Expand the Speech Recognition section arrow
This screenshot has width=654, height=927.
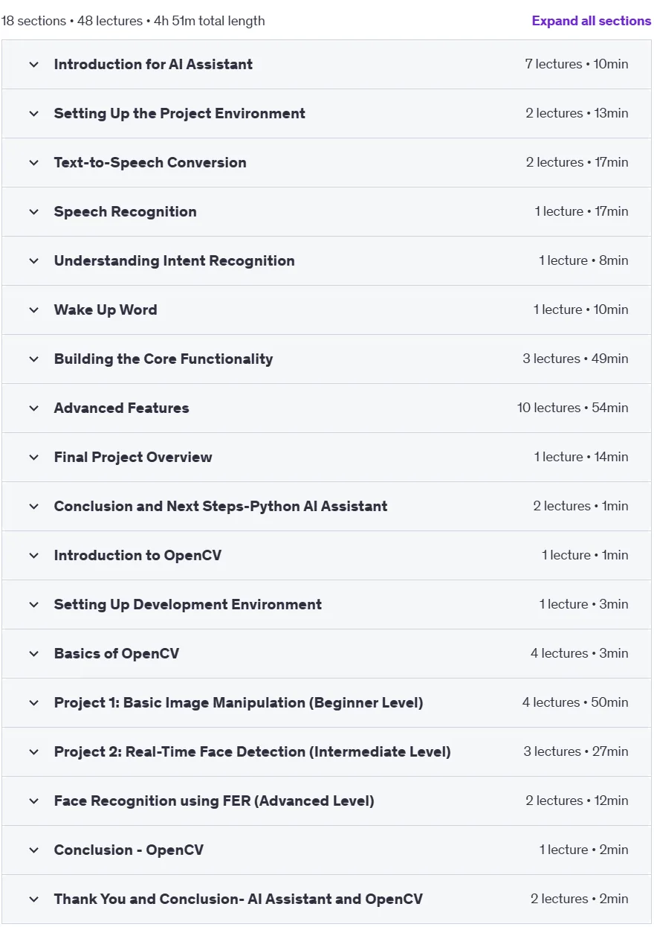(33, 212)
